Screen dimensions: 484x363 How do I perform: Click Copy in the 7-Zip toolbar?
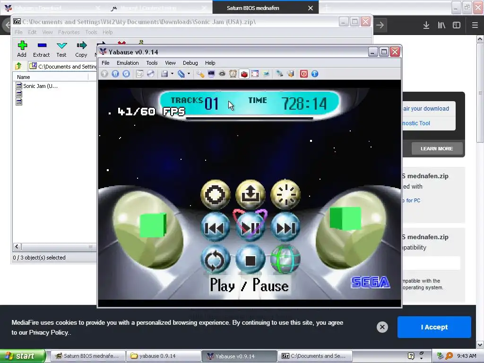point(81,49)
